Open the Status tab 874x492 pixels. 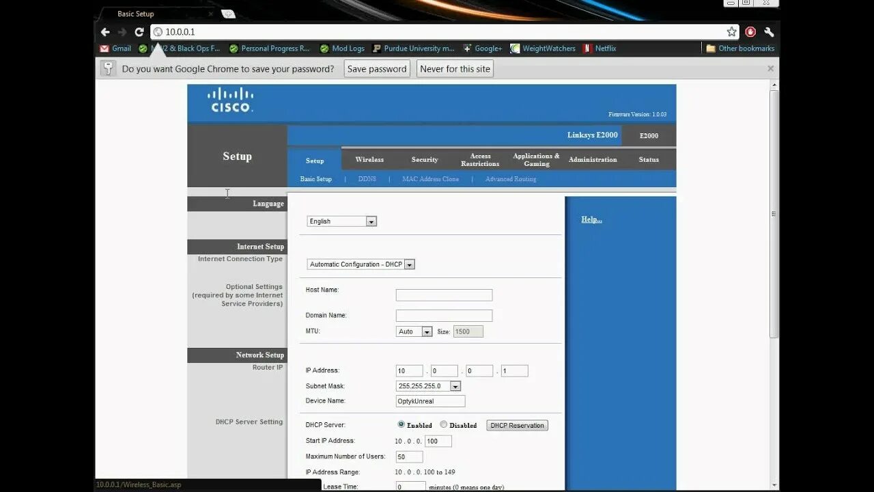[649, 159]
